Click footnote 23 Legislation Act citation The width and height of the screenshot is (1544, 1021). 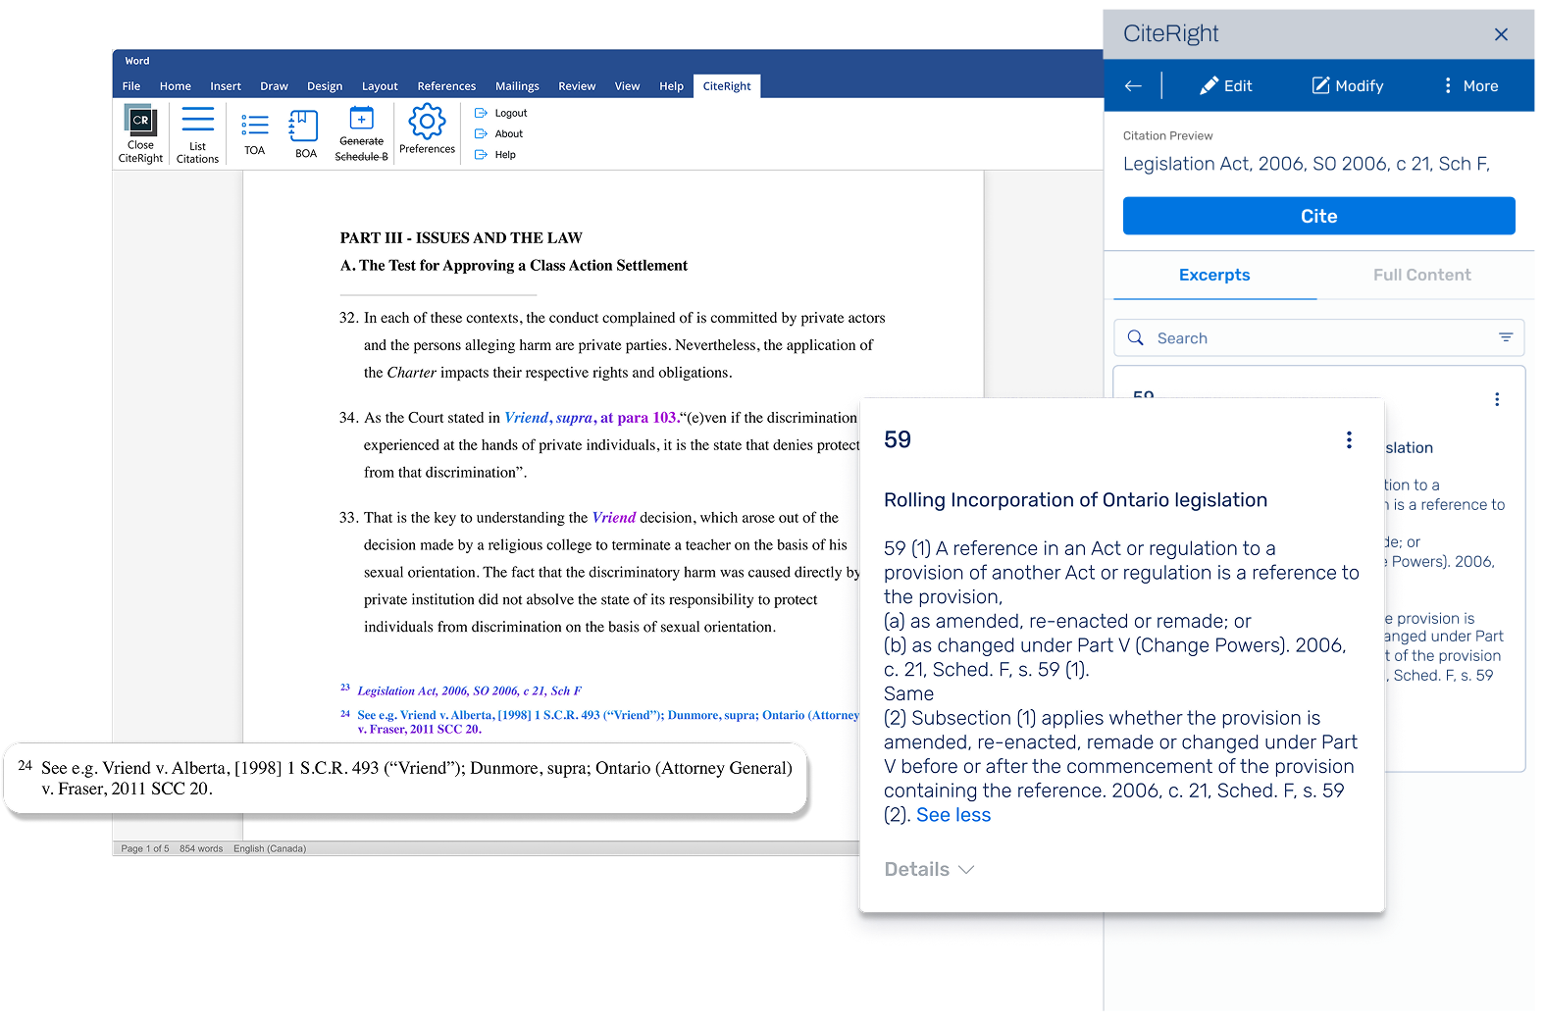(x=469, y=690)
